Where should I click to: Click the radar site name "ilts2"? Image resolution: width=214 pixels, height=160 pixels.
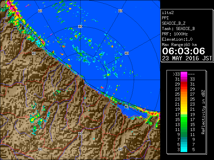(168, 13)
